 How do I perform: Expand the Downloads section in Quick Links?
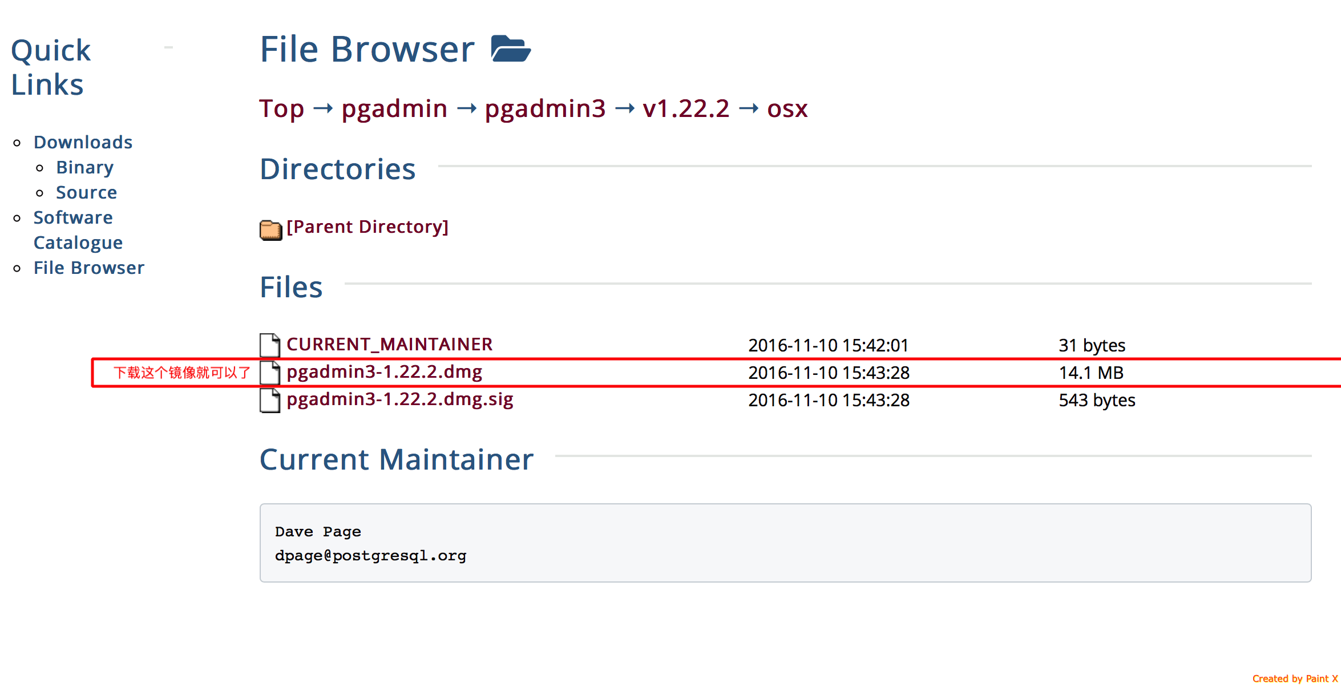point(83,142)
